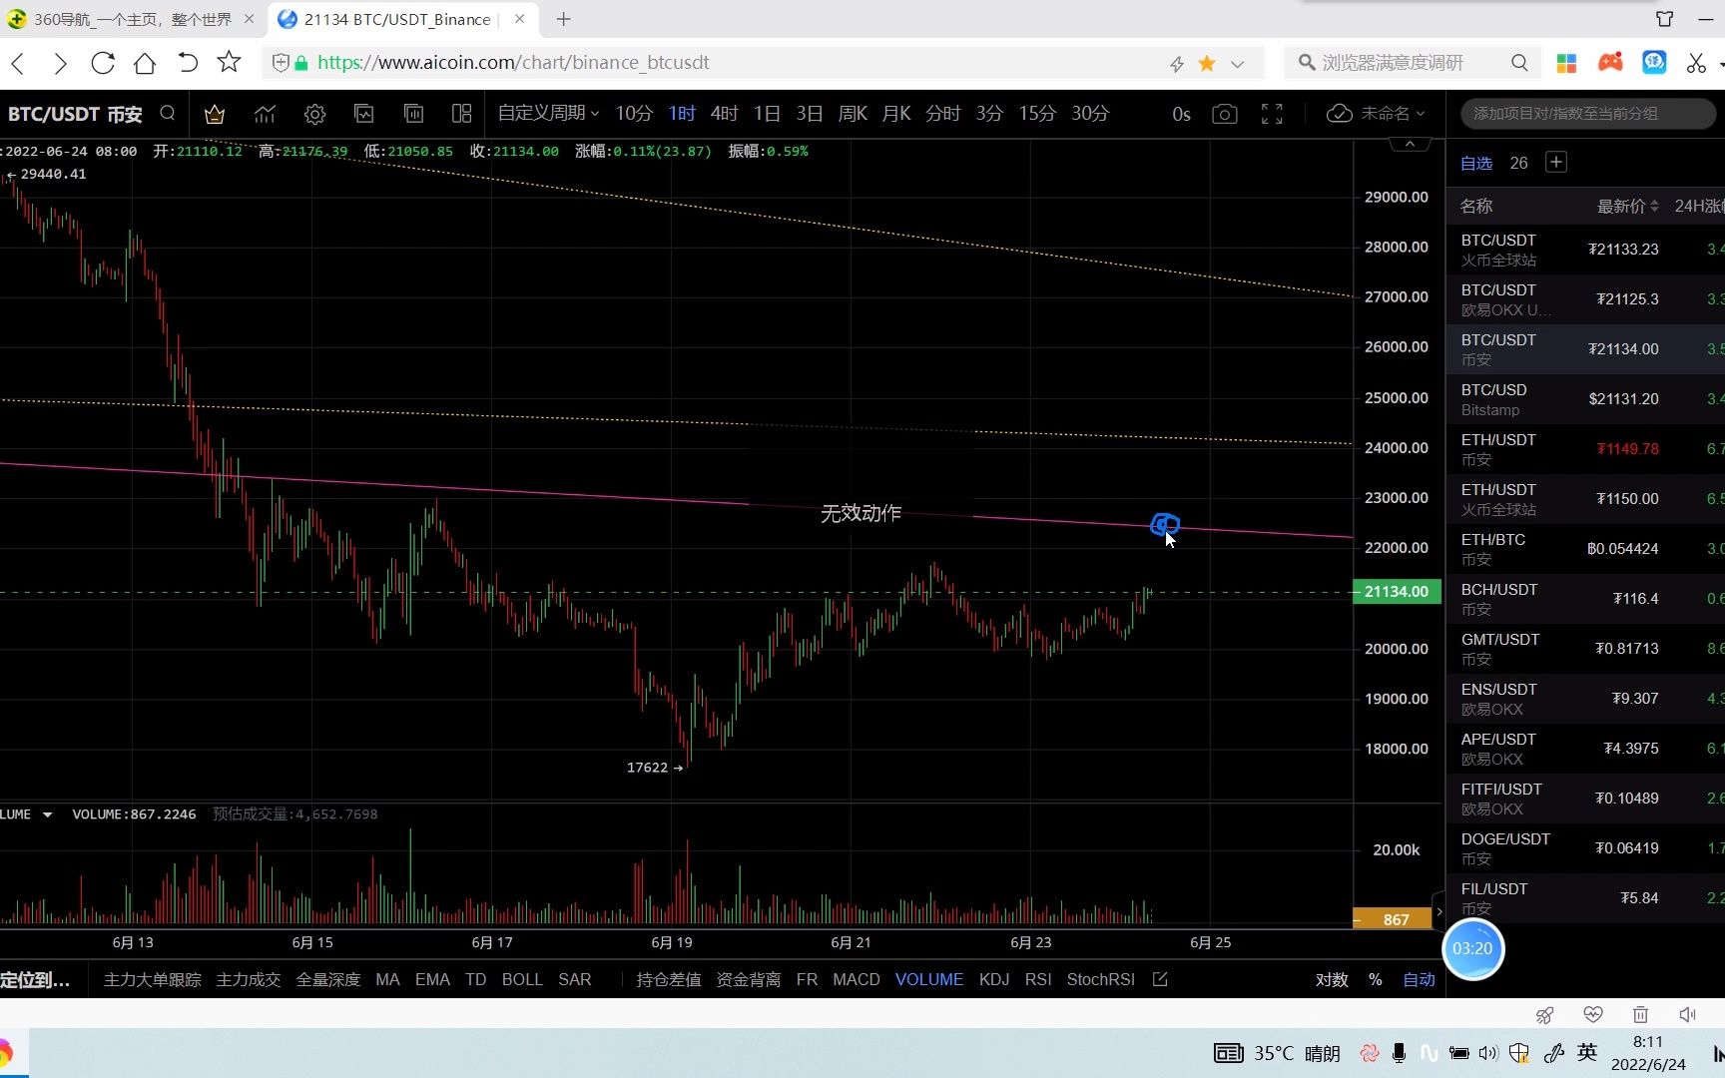The height and width of the screenshot is (1078, 1725).
Task: Switch to the 360导航 browser tab
Action: [132, 19]
